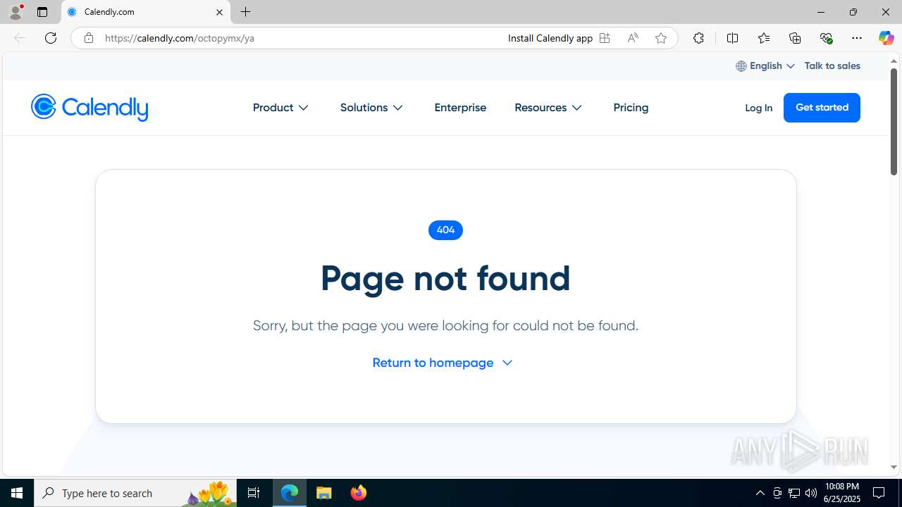902x507 pixels.
Task: Open the Copilot icon
Action: [886, 38]
